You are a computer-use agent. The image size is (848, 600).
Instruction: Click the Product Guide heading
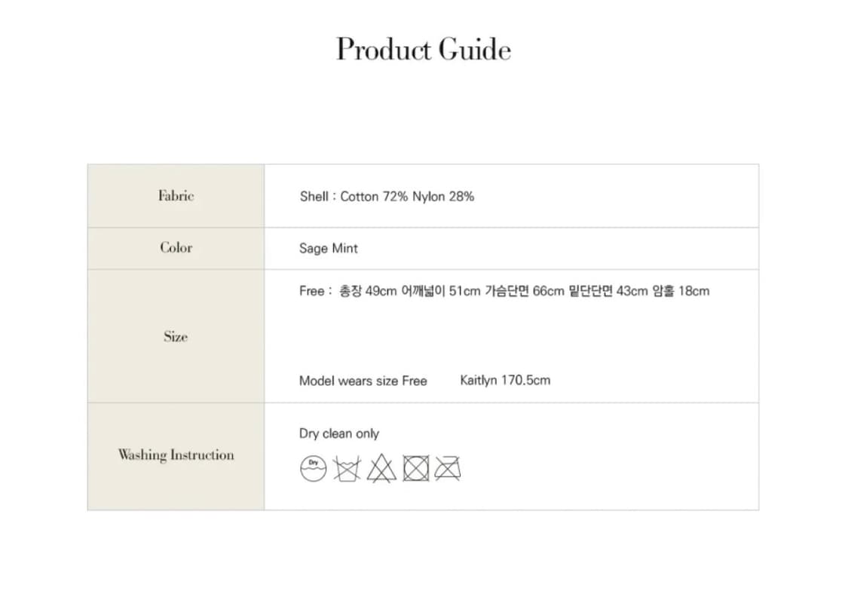pos(424,49)
